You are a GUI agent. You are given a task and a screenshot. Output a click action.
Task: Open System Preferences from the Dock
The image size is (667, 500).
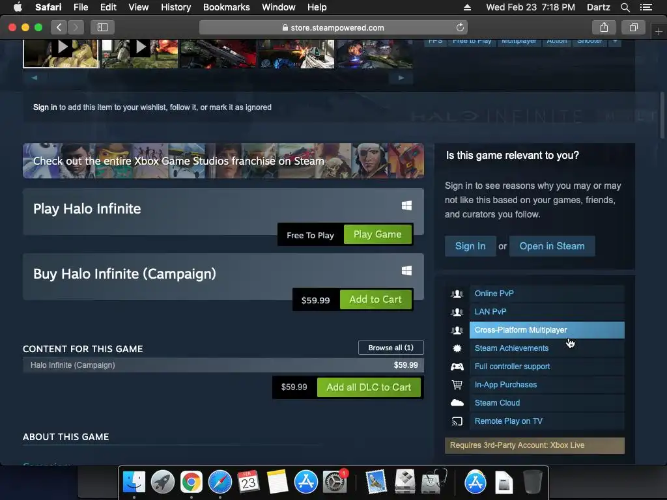pyautogui.click(x=335, y=482)
